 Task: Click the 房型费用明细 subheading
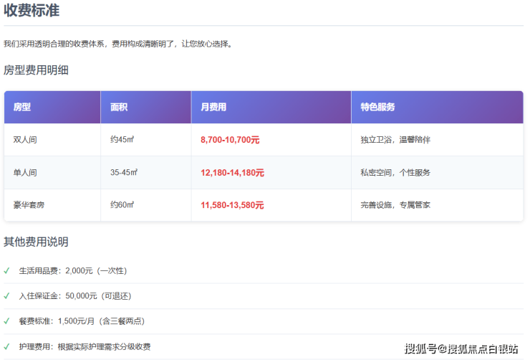pyautogui.click(x=36, y=70)
